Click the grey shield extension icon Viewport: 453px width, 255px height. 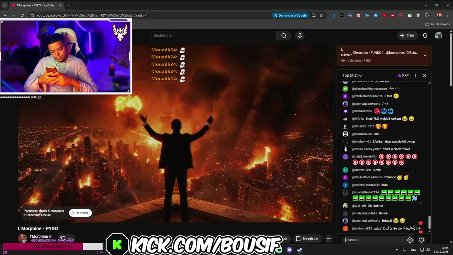(x=418, y=15)
